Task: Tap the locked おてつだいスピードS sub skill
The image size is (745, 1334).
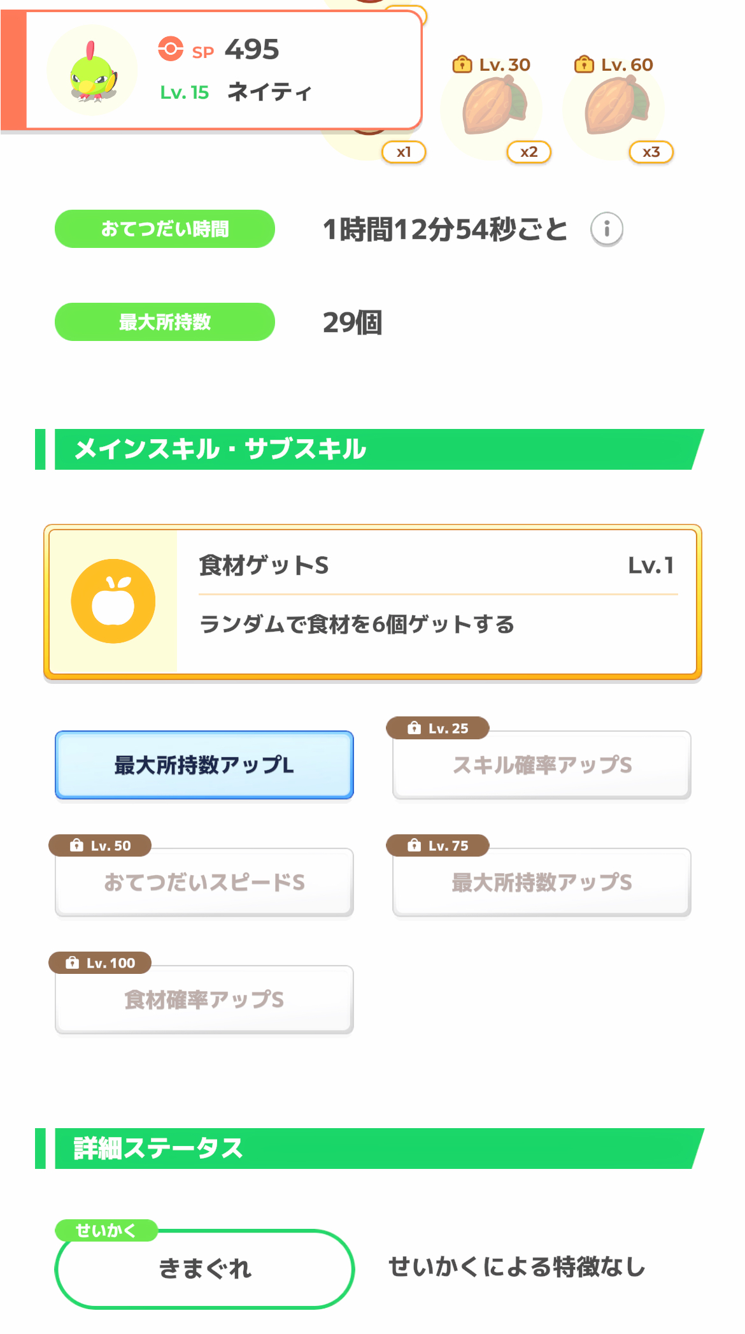Action: pos(204,882)
